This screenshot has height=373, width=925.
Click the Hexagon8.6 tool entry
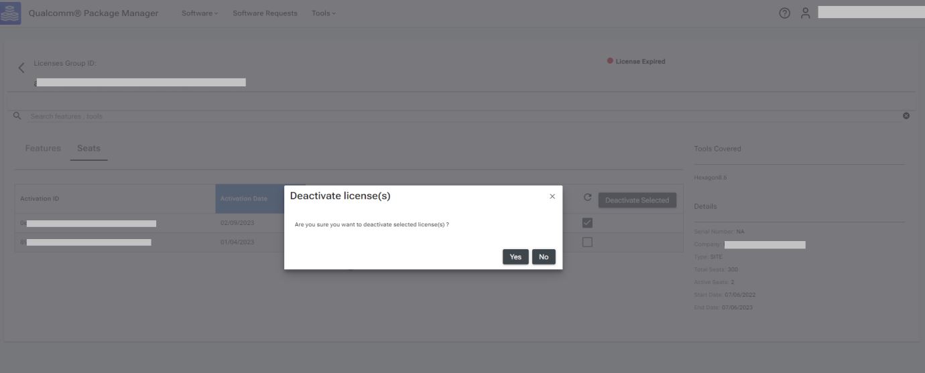[711, 177]
